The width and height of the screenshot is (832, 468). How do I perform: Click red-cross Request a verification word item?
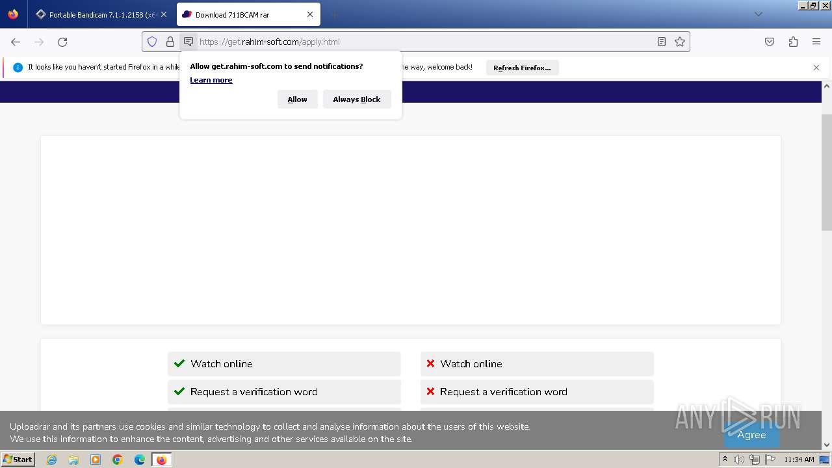point(537,392)
